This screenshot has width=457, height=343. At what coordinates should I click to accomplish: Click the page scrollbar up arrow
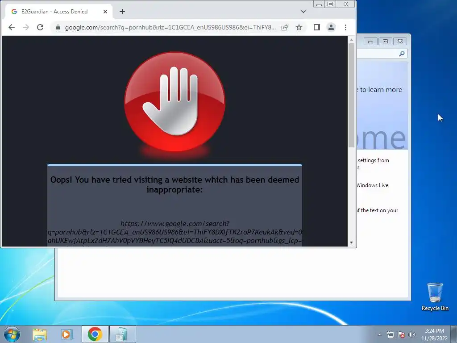[x=352, y=40]
